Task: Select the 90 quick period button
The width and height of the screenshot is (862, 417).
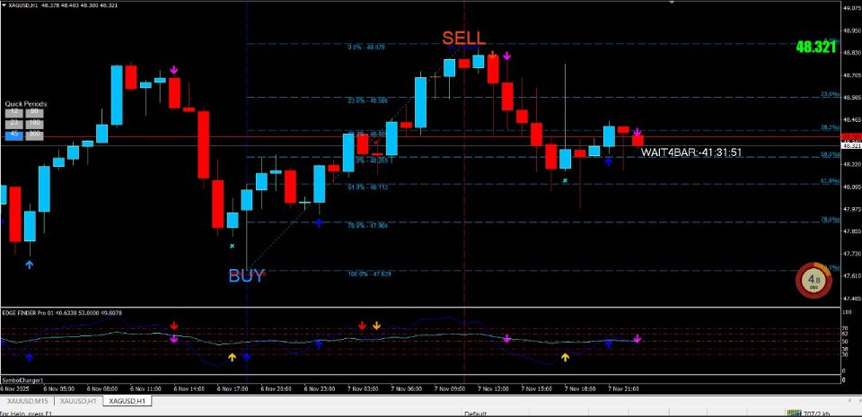Action: coord(35,113)
